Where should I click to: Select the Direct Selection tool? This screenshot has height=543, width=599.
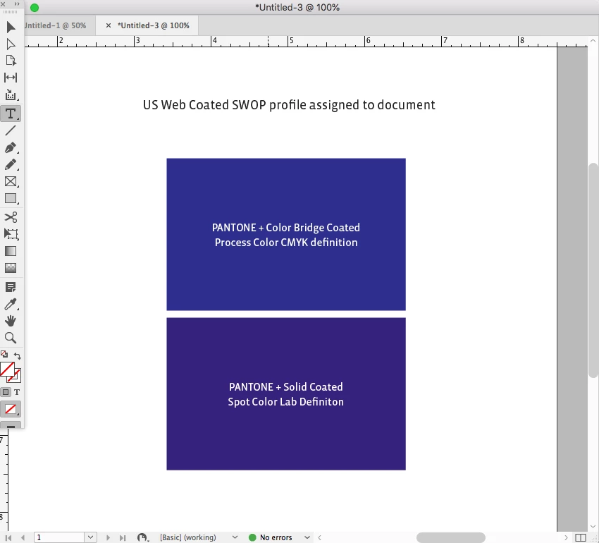point(11,44)
